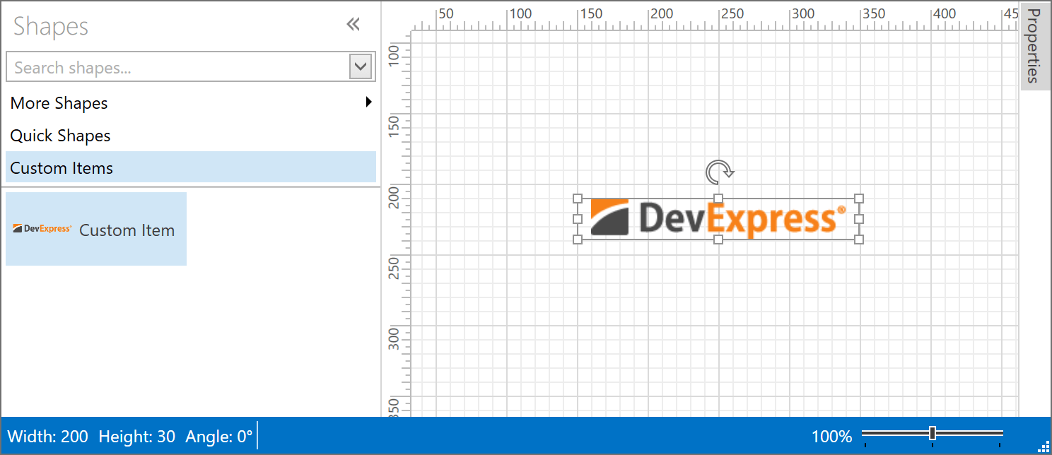Click the zoom slider thumb
Screen dimensions: 1052x455
(933, 432)
